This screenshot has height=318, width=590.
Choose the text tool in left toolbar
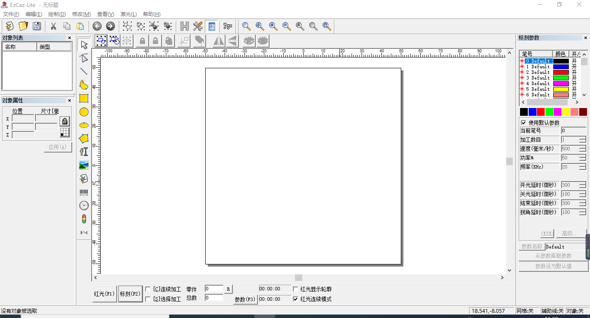[84, 152]
